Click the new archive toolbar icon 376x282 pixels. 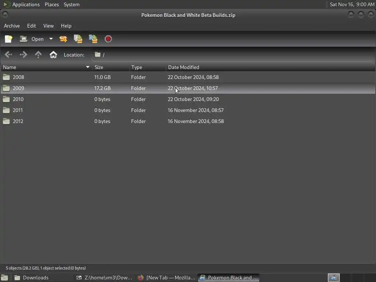point(9,39)
